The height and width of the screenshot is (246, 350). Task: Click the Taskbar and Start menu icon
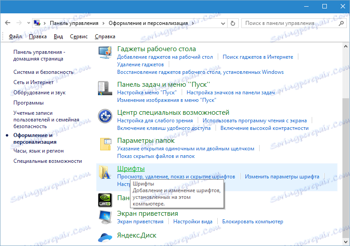(x=105, y=89)
